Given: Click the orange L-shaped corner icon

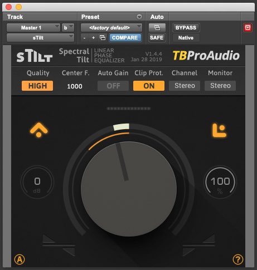Looking at the screenshot, I should point(219,130).
